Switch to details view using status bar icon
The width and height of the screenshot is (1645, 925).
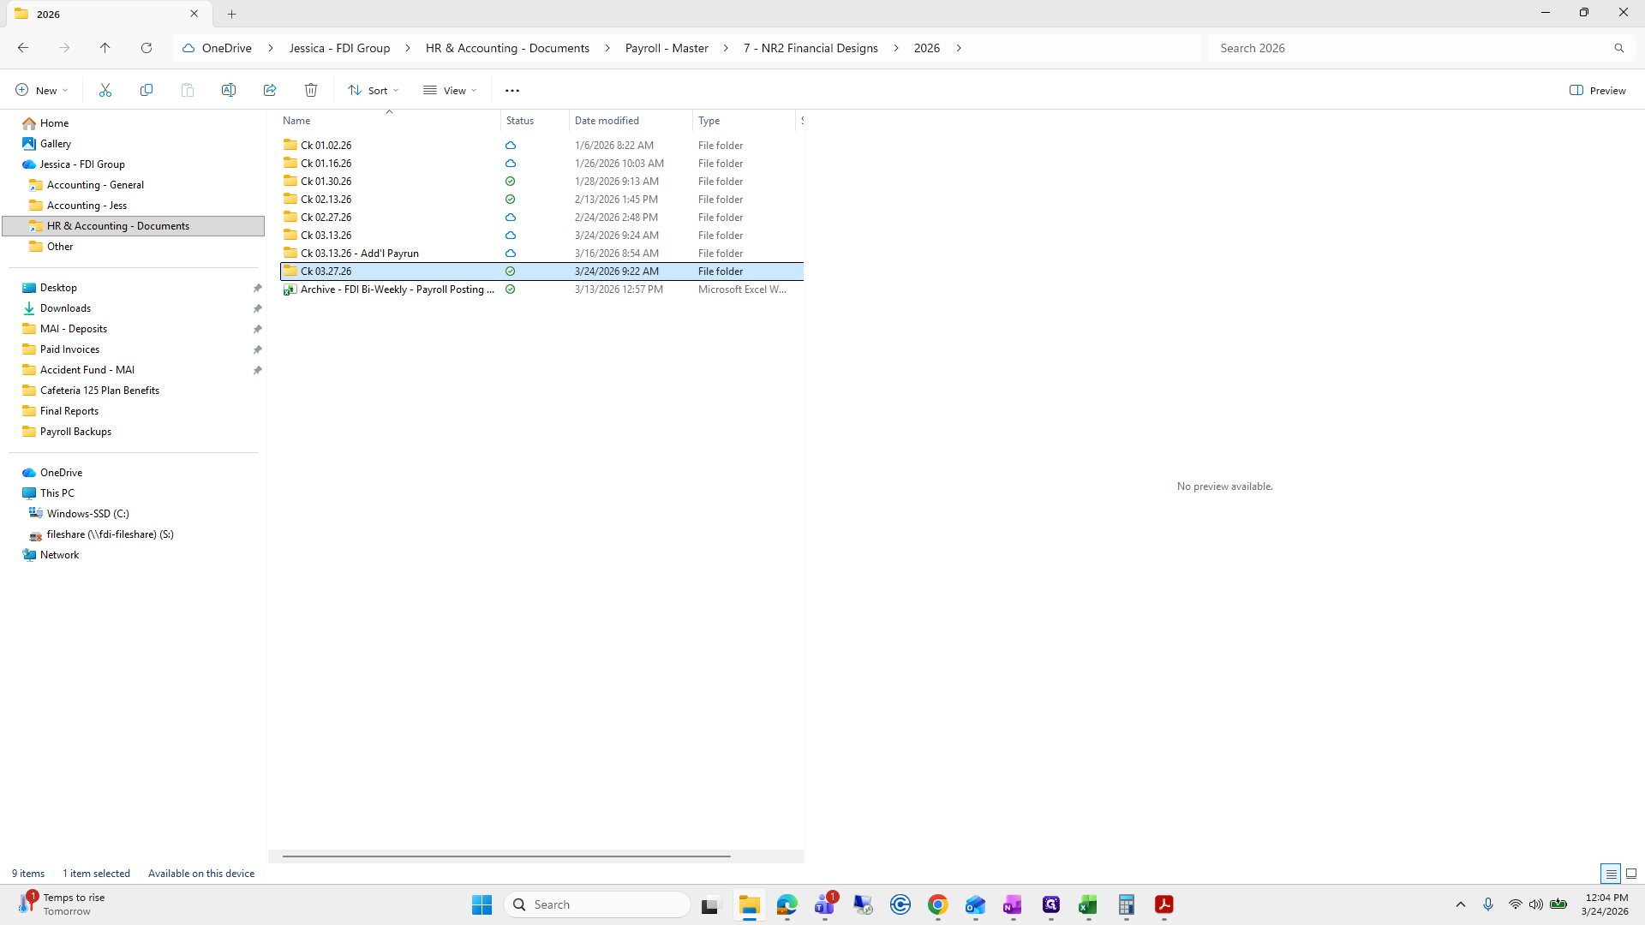point(1612,874)
